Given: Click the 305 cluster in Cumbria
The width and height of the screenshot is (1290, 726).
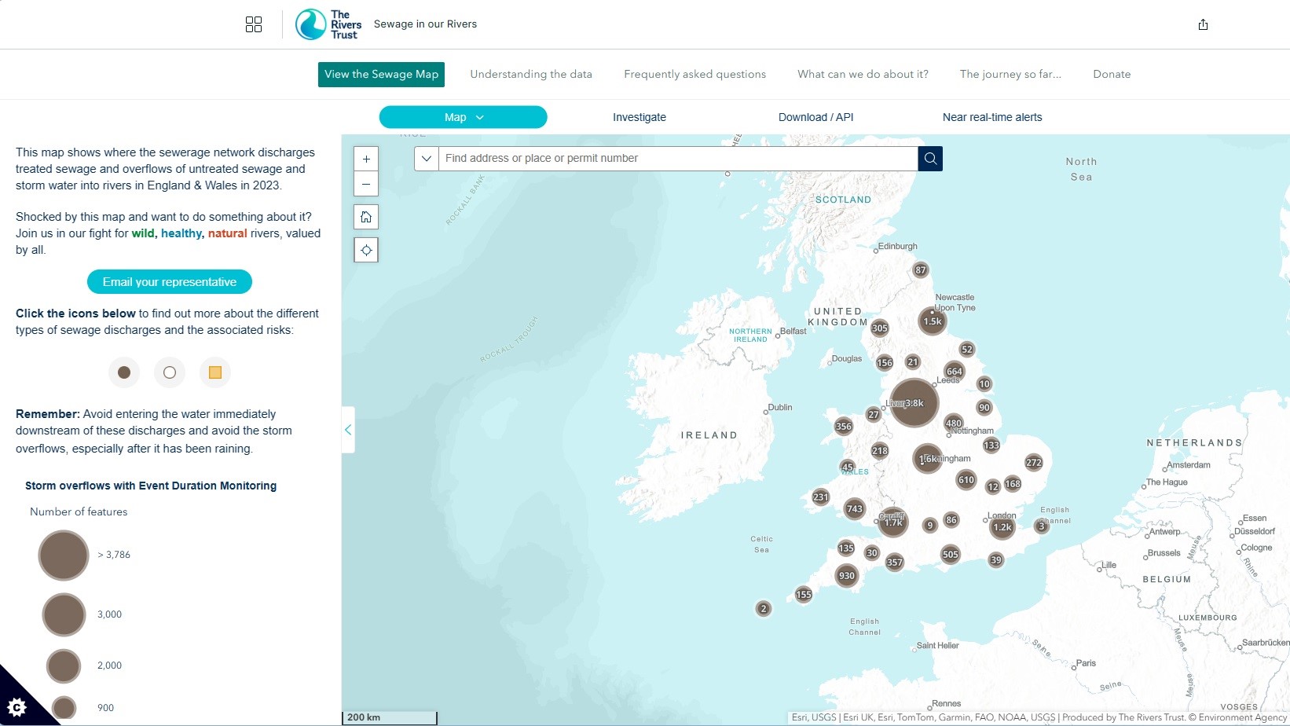Looking at the screenshot, I should point(880,328).
